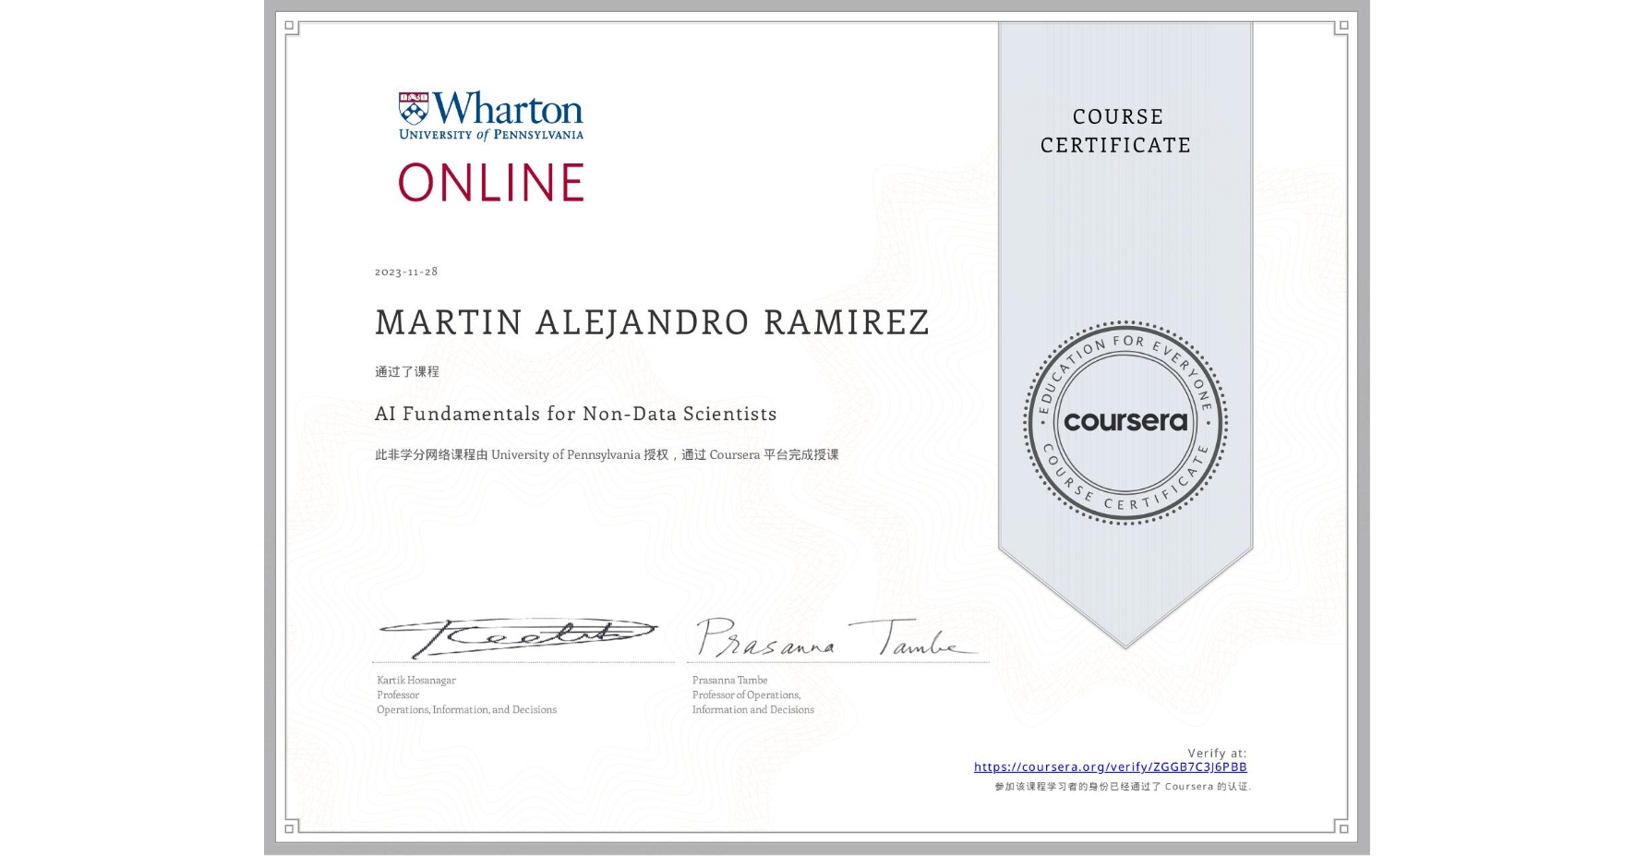Select the name MARTIN ALEJANDRO RAMIREZ
The width and height of the screenshot is (1636, 857).
click(x=652, y=322)
